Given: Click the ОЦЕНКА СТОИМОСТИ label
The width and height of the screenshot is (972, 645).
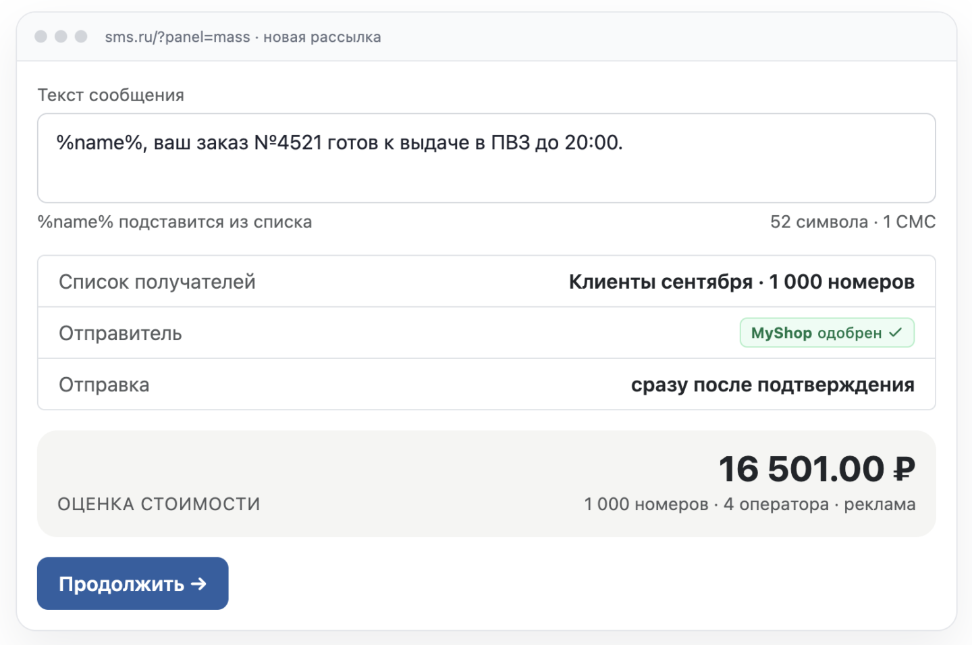Looking at the screenshot, I should click(x=159, y=504).
